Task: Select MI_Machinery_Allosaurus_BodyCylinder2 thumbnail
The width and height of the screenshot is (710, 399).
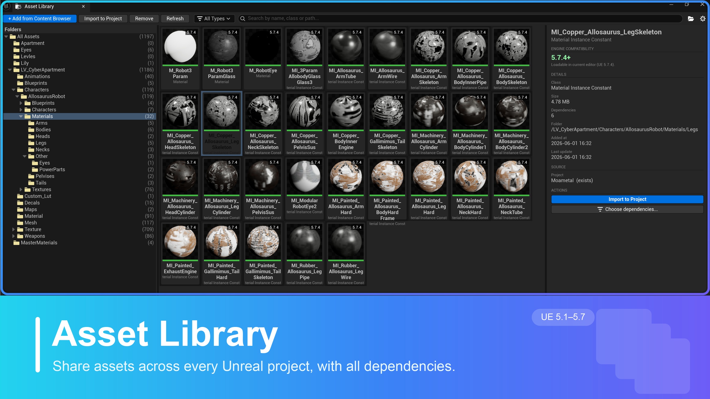Action: [x=512, y=112]
